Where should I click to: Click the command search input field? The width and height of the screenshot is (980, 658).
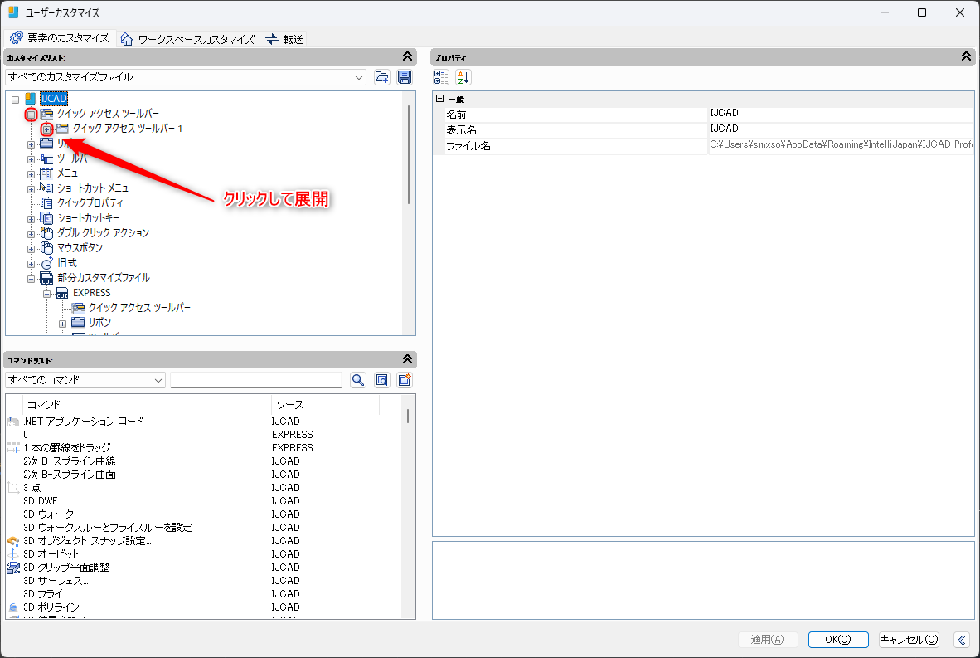coord(256,380)
